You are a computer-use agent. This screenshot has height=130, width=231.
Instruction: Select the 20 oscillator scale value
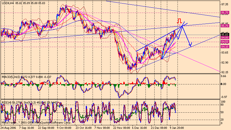coord(222,120)
